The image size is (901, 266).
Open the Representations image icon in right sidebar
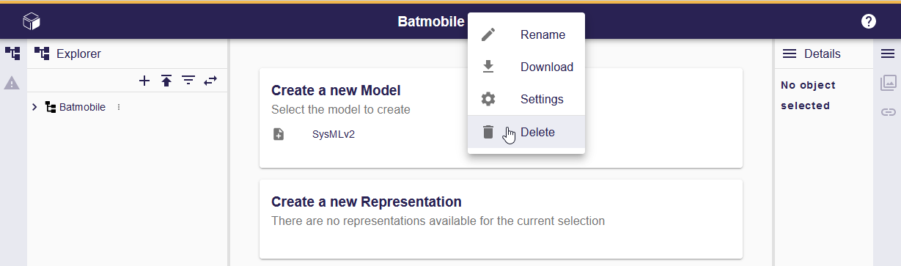click(888, 83)
